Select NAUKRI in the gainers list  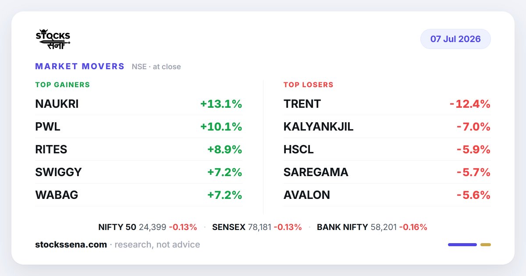tap(57, 104)
